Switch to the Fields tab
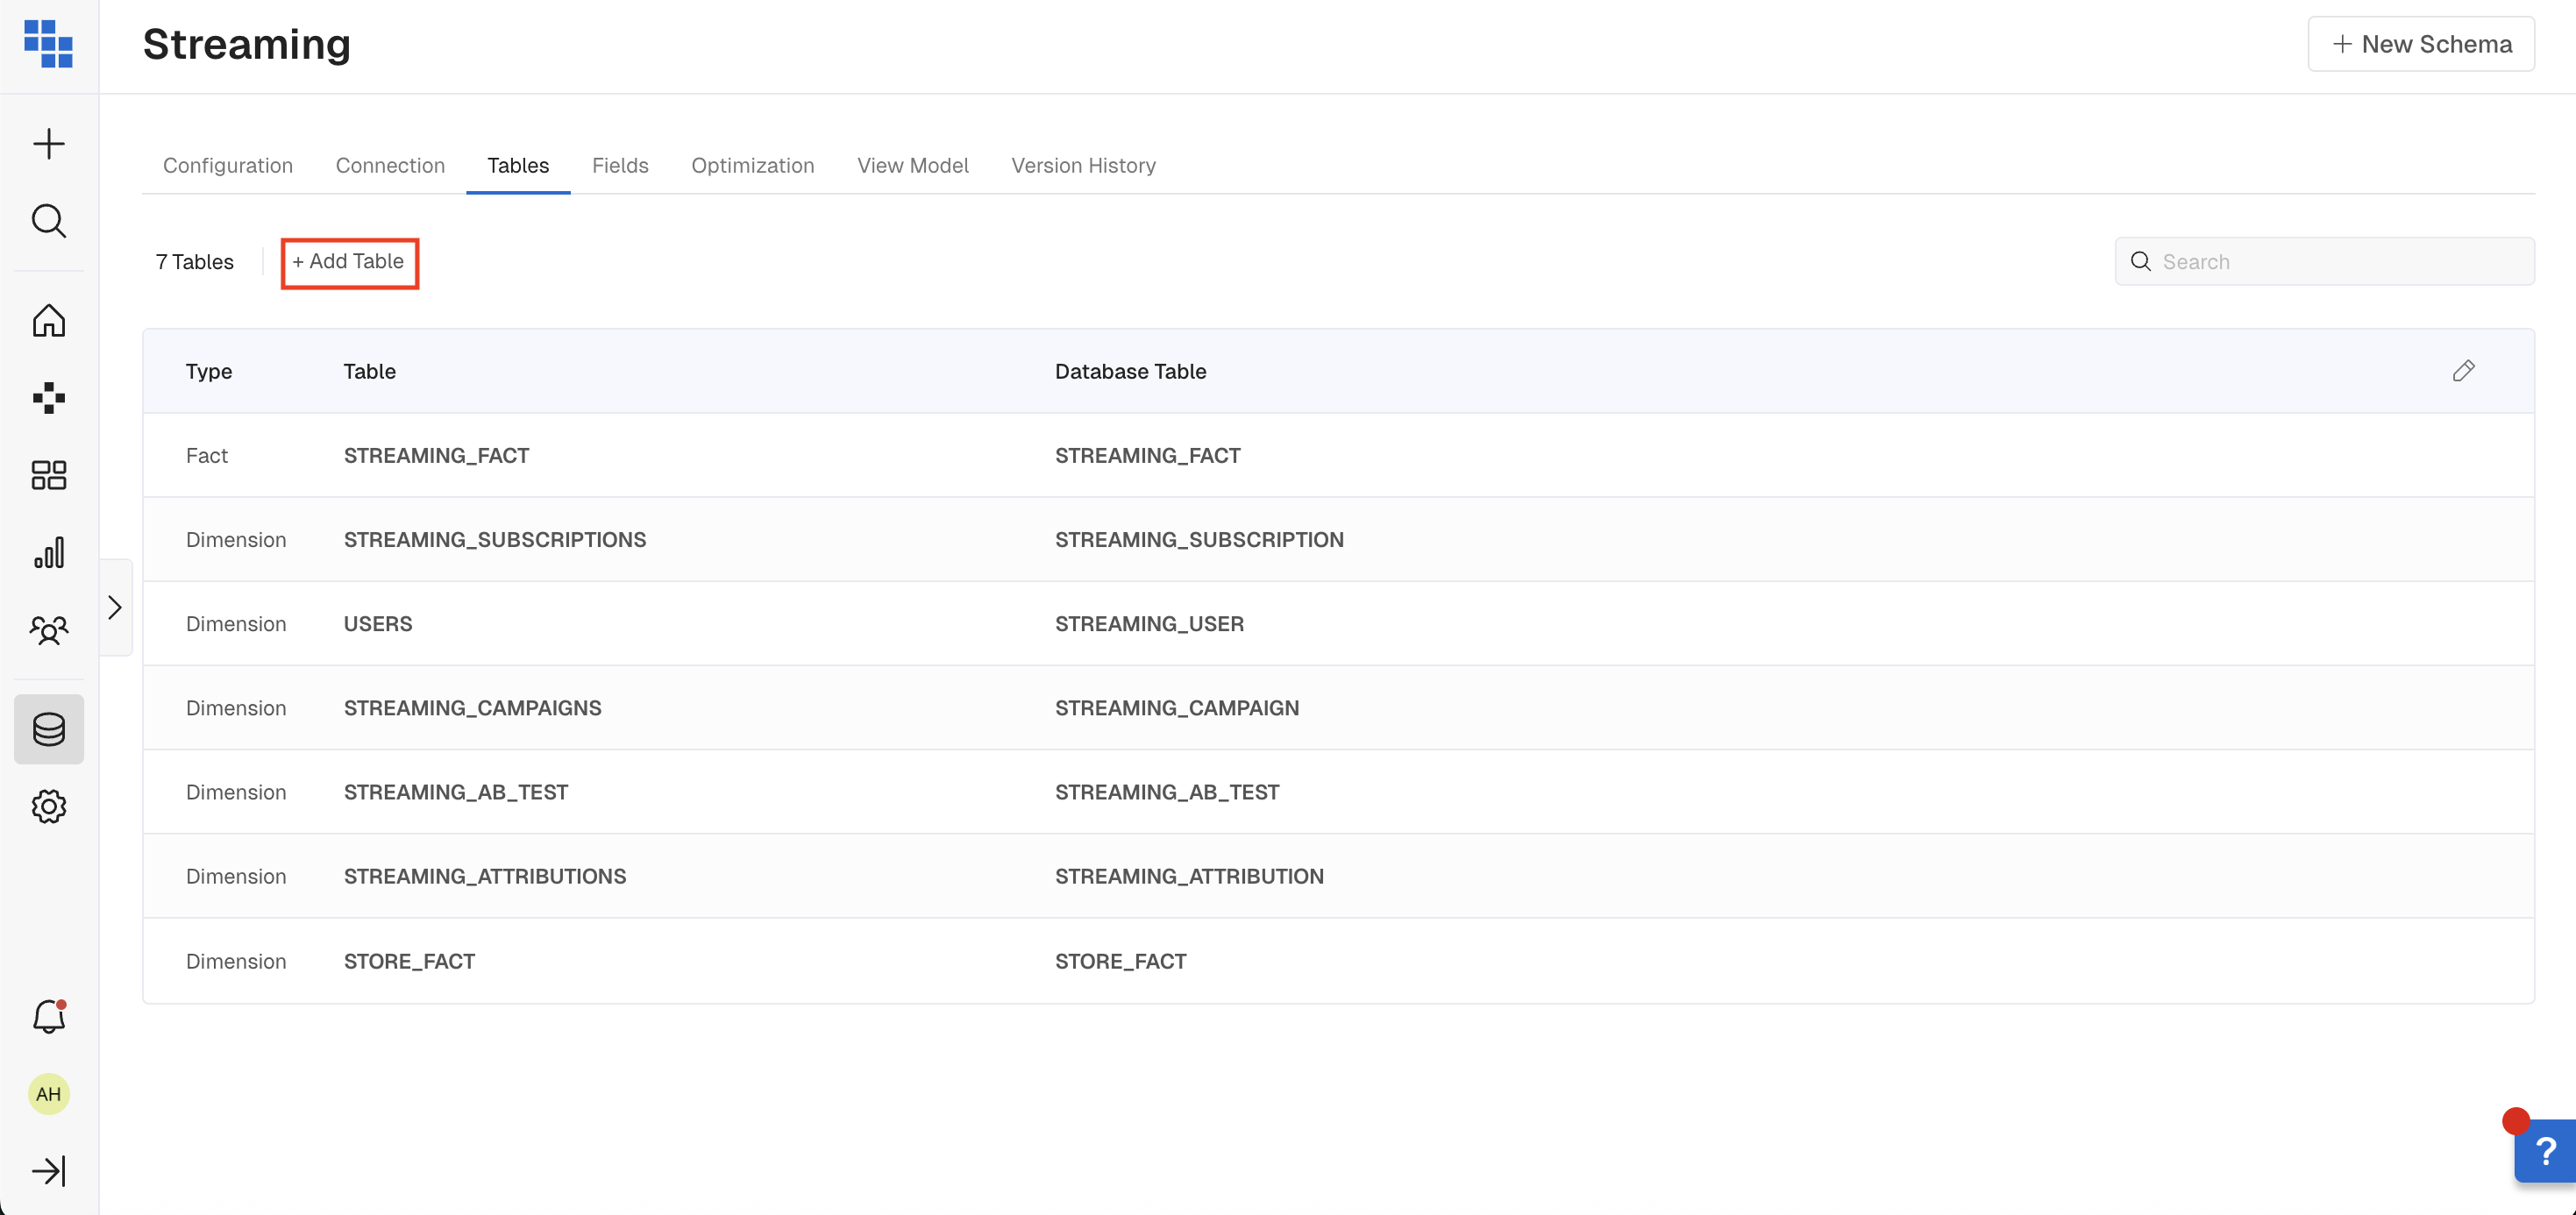2576x1215 pixels. click(x=619, y=165)
